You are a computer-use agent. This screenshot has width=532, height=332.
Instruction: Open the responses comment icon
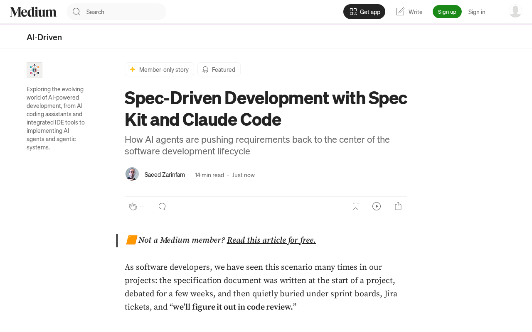click(x=162, y=206)
